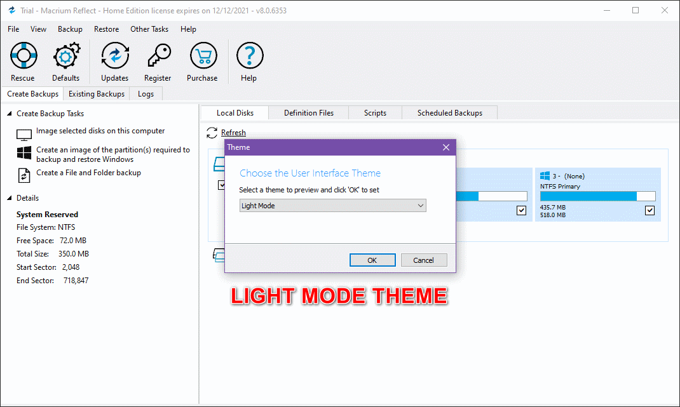Click the Free Space 72.0 MB value

[73, 241]
